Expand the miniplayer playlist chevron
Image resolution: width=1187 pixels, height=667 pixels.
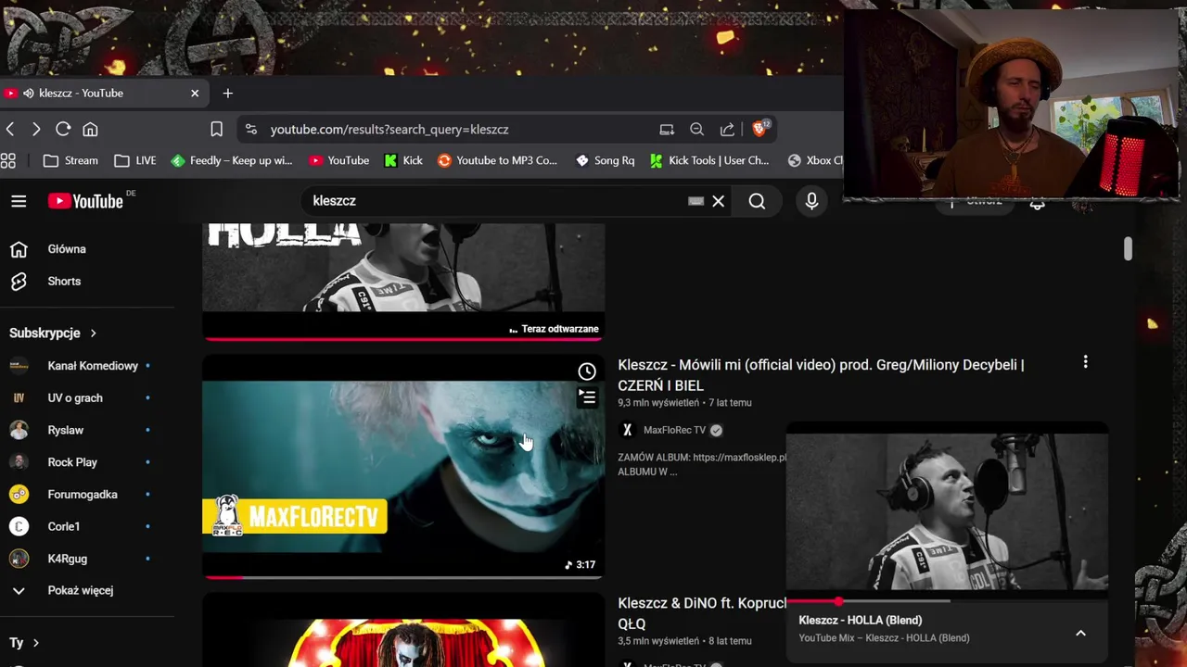pyautogui.click(x=1080, y=633)
